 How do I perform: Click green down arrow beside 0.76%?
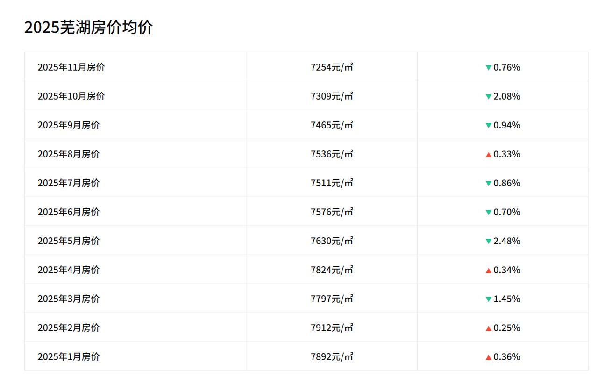tap(488, 67)
